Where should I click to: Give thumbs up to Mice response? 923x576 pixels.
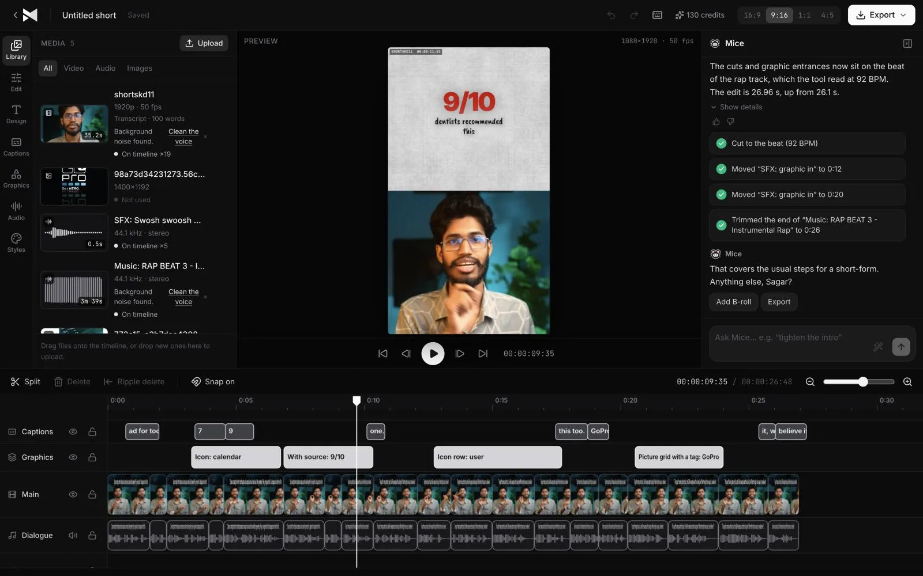[716, 122]
